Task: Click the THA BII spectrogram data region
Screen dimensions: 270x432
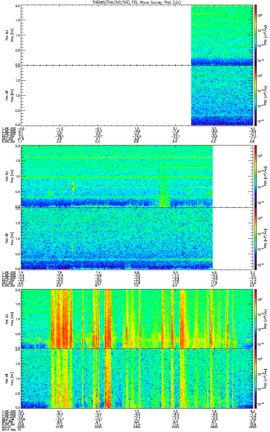Action: [x=222, y=95]
